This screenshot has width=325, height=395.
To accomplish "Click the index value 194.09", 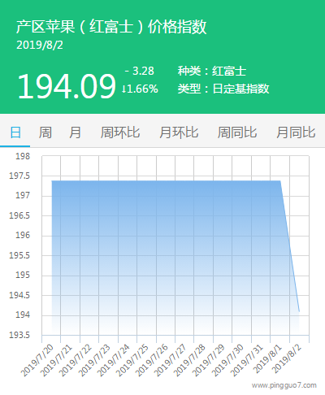I will tap(67, 86).
